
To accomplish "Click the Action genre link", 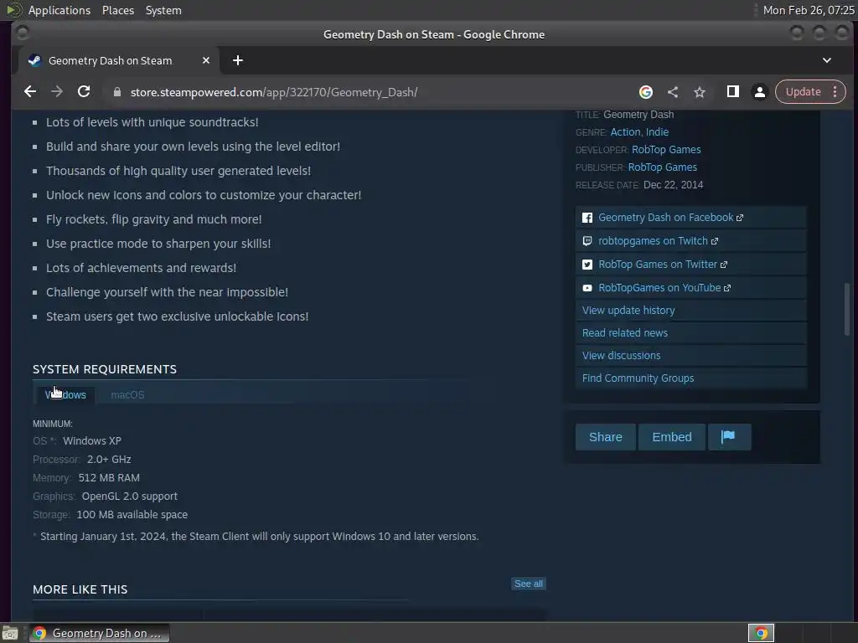I will point(625,131).
